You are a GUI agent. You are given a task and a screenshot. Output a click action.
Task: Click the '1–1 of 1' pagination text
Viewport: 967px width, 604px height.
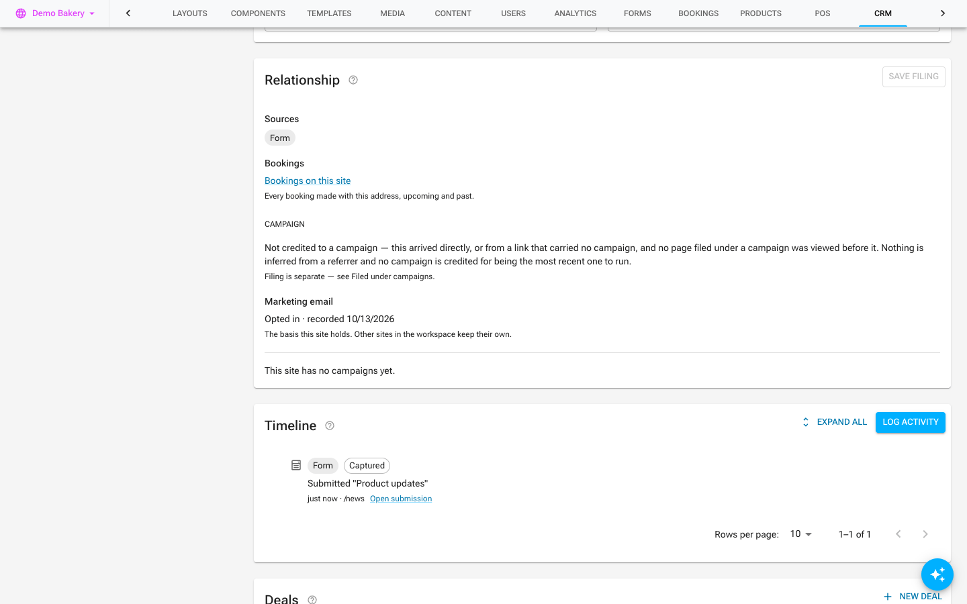tap(855, 534)
